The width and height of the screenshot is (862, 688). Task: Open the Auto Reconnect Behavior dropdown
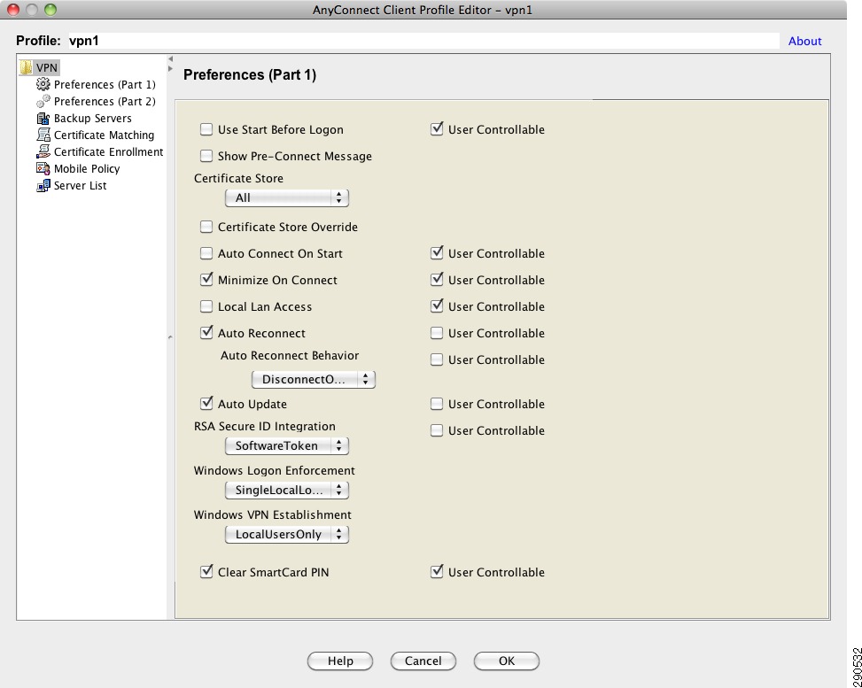[x=314, y=380]
